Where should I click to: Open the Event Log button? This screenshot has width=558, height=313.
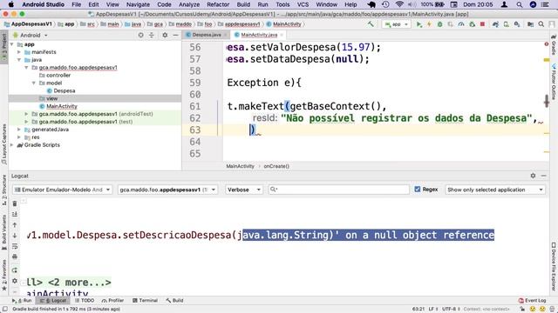point(532,300)
